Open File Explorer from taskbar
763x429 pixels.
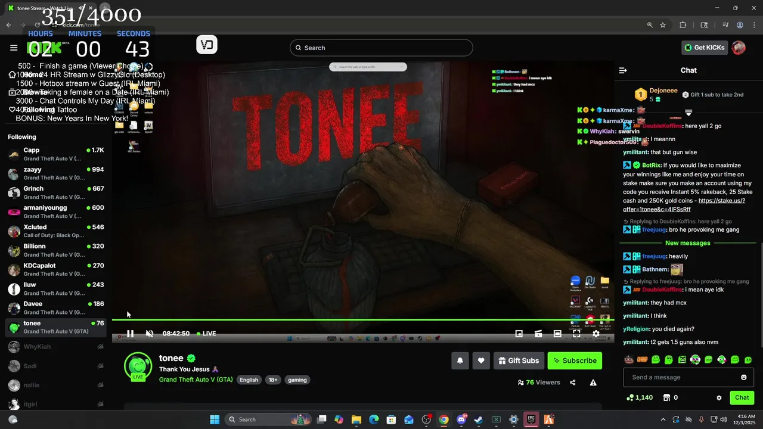click(356, 419)
